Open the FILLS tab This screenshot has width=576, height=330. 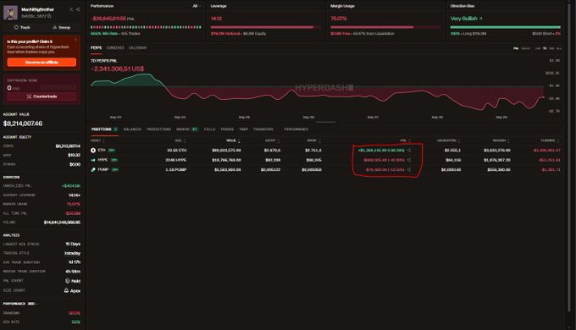(x=209, y=129)
